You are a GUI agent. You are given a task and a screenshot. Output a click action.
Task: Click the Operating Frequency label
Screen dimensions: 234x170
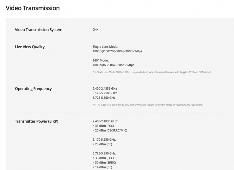[x=33, y=89]
